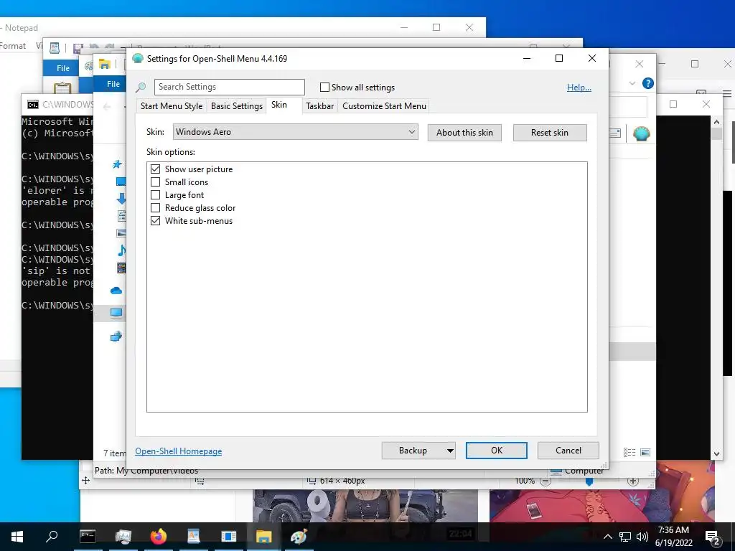Switch to Command Prompt from the taskbar
This screenshot has height=551, width=735.
tap(88, 537)
